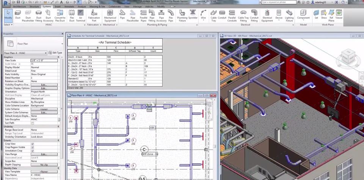Open the work plane Viewer

coord(339,14)
